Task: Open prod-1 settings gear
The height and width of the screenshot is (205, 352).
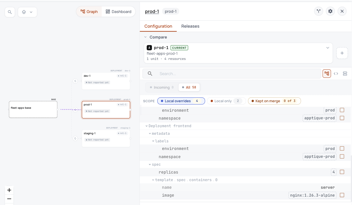Action: (x=330, y=11)
